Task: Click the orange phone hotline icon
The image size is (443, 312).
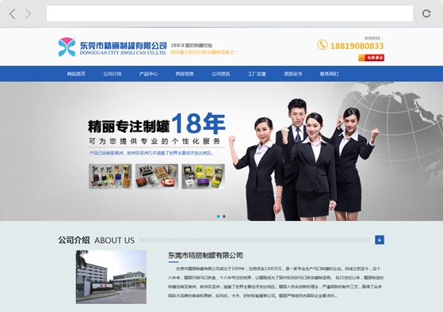Action: click(323, 44)
